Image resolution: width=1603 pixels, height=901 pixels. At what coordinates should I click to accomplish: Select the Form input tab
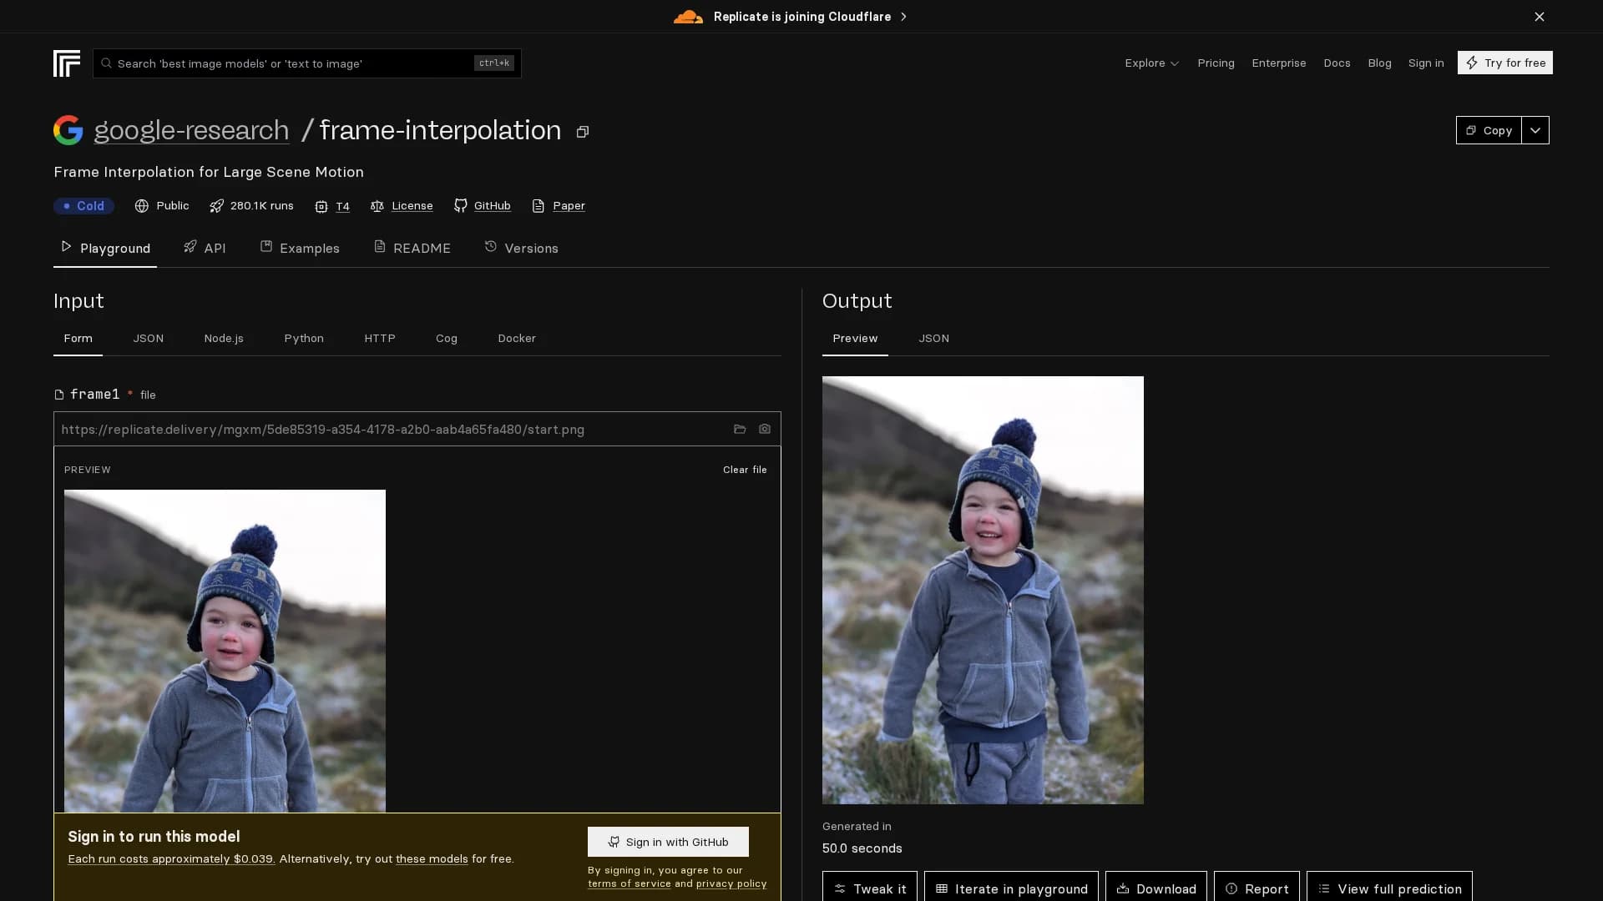point(78,339)
